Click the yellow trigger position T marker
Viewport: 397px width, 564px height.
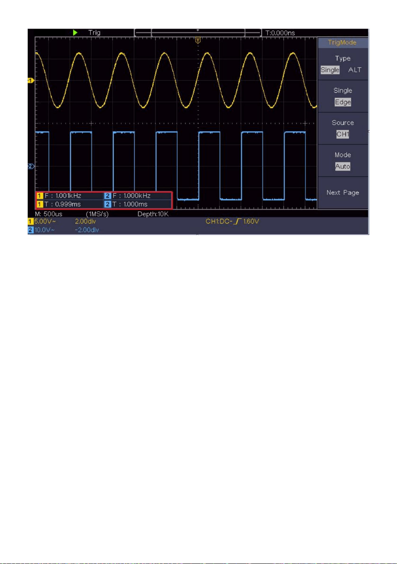click(x=198, y=40)
